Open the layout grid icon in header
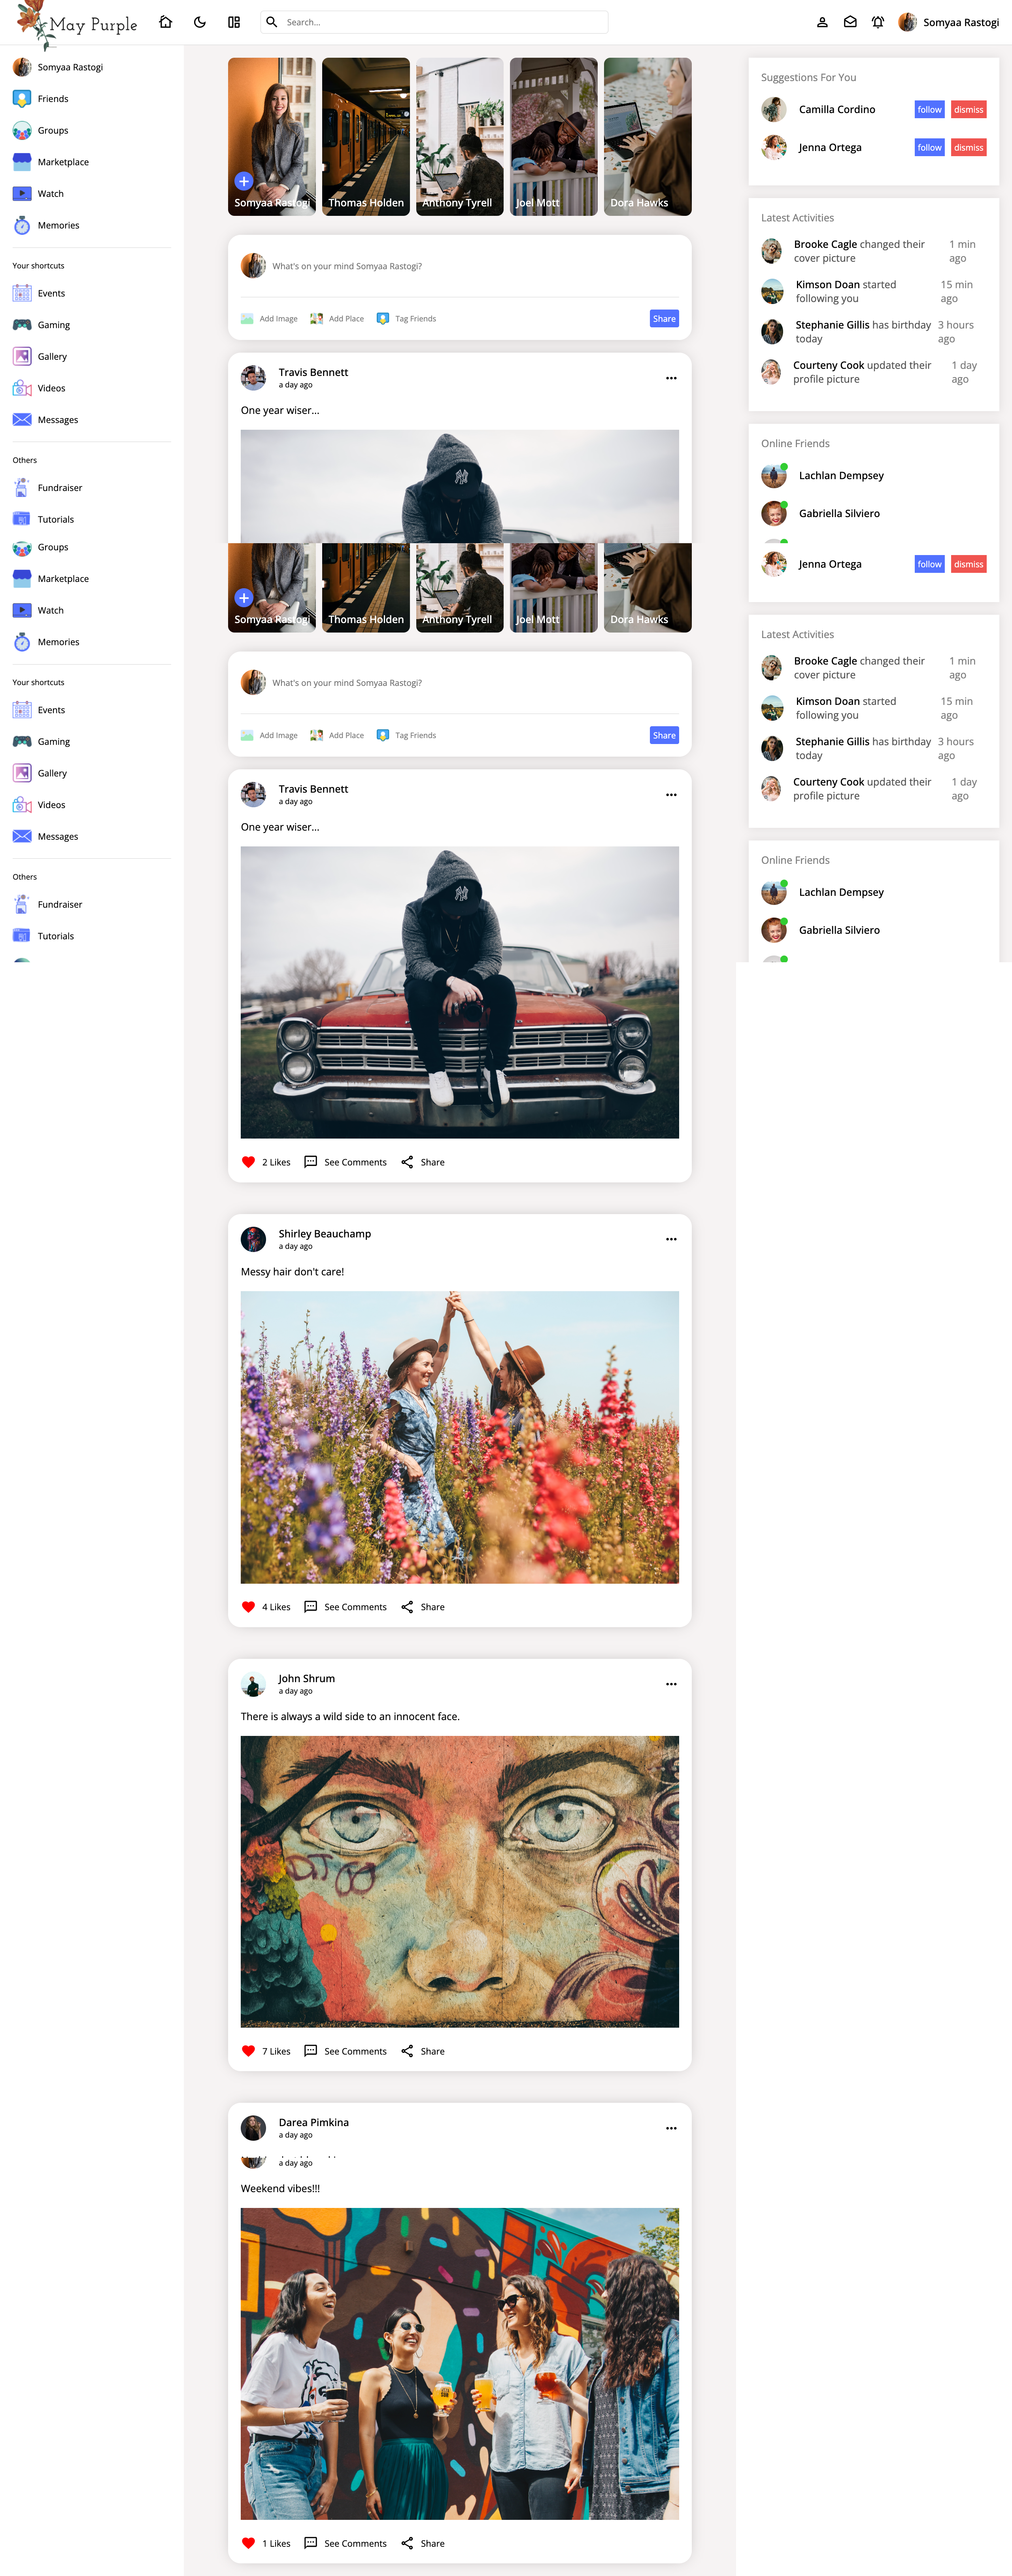1012x2576 pixels. tap(234, 22)
